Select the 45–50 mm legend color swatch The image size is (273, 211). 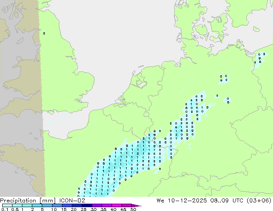tap(127, 205)
